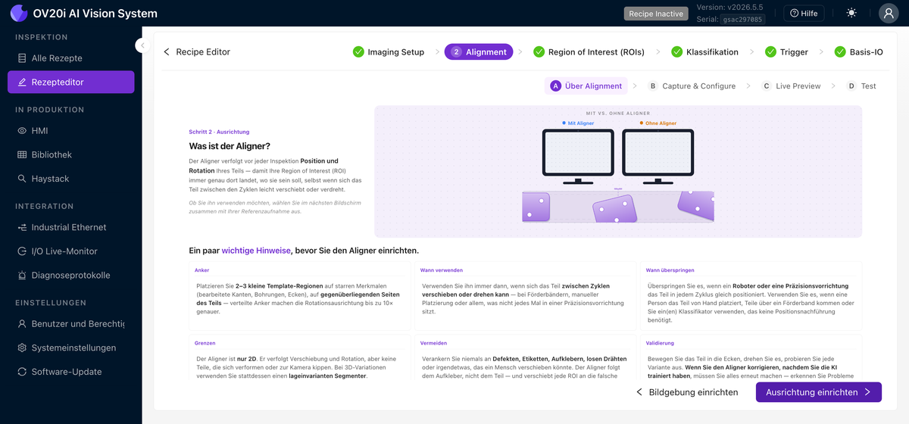Collapse the sidebar with the chevron handle

(142, 45)
